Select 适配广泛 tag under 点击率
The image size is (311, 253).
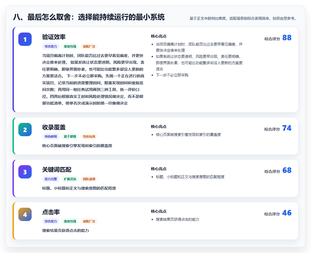click(89, 221)
